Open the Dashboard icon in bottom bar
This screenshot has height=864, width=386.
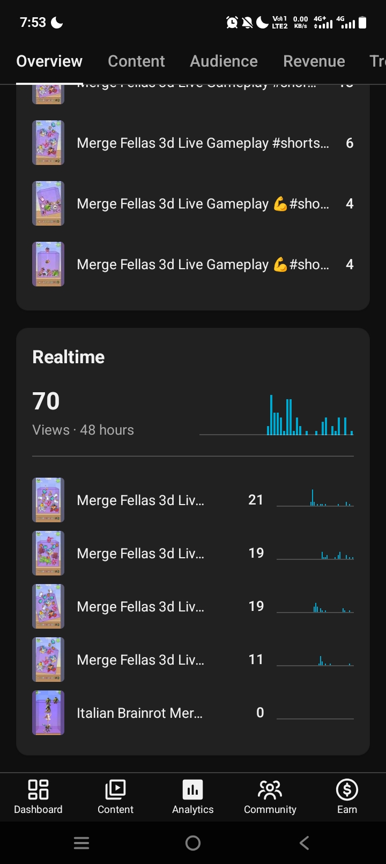38,789
